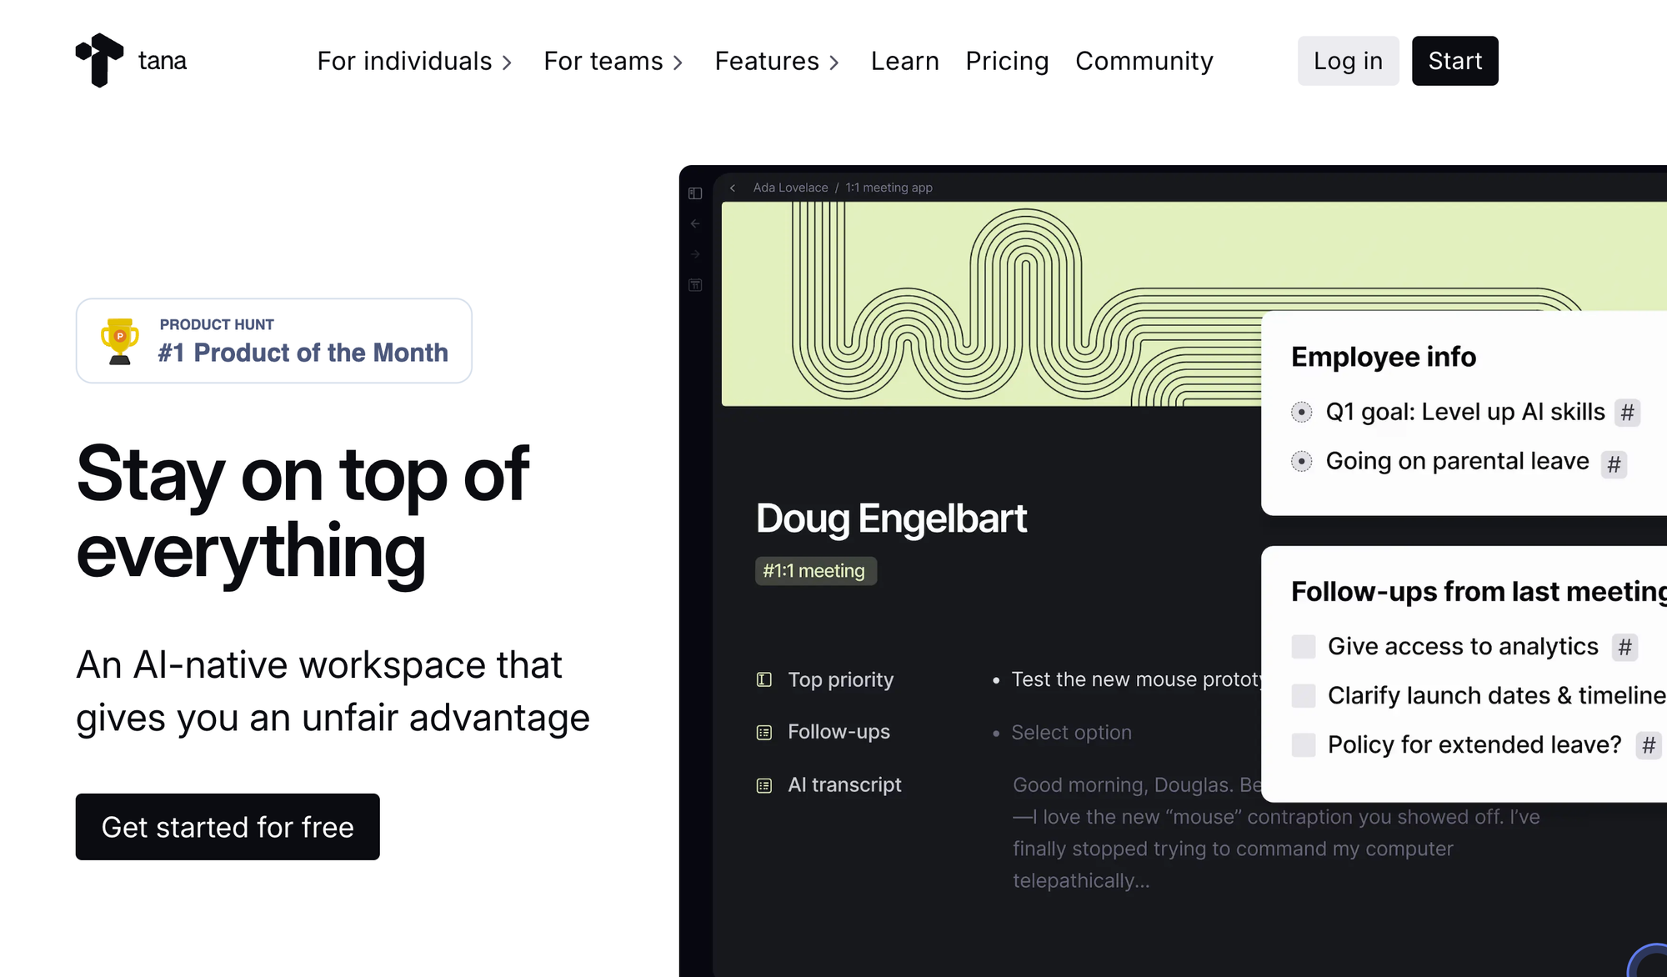Click the Top priority field icon

763,679
